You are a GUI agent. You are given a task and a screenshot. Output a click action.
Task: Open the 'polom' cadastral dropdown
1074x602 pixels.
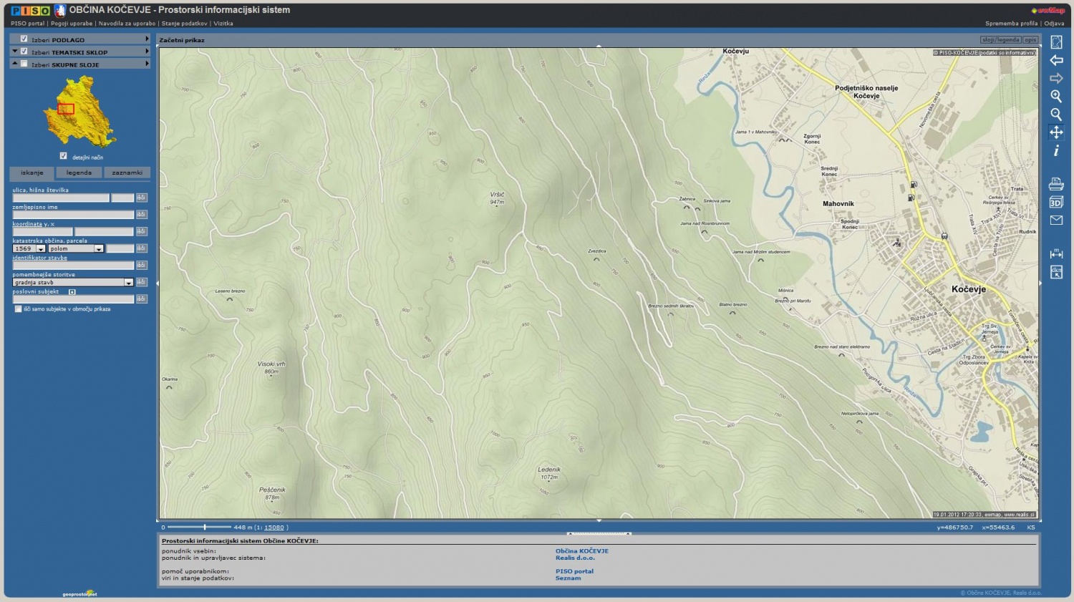(99, 249)
